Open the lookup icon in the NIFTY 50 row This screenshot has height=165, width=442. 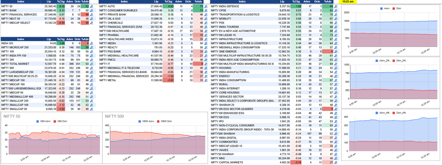[x=92, y=7]
